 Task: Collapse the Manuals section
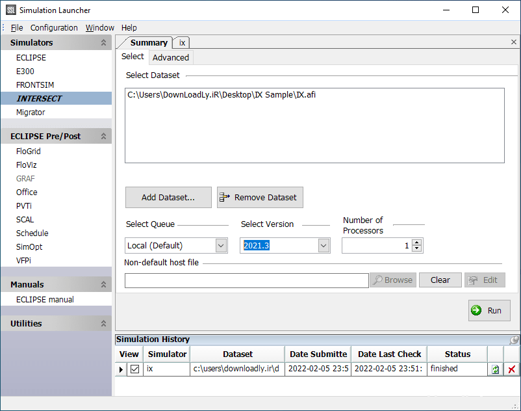104,285
